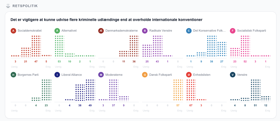Click the value 23 under Borgernes Parti
Screen dimensions: 280x121
47,105
